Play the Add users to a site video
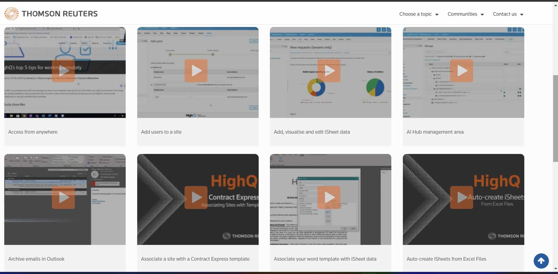Screen dimensions: 558x274 point(196,71)
